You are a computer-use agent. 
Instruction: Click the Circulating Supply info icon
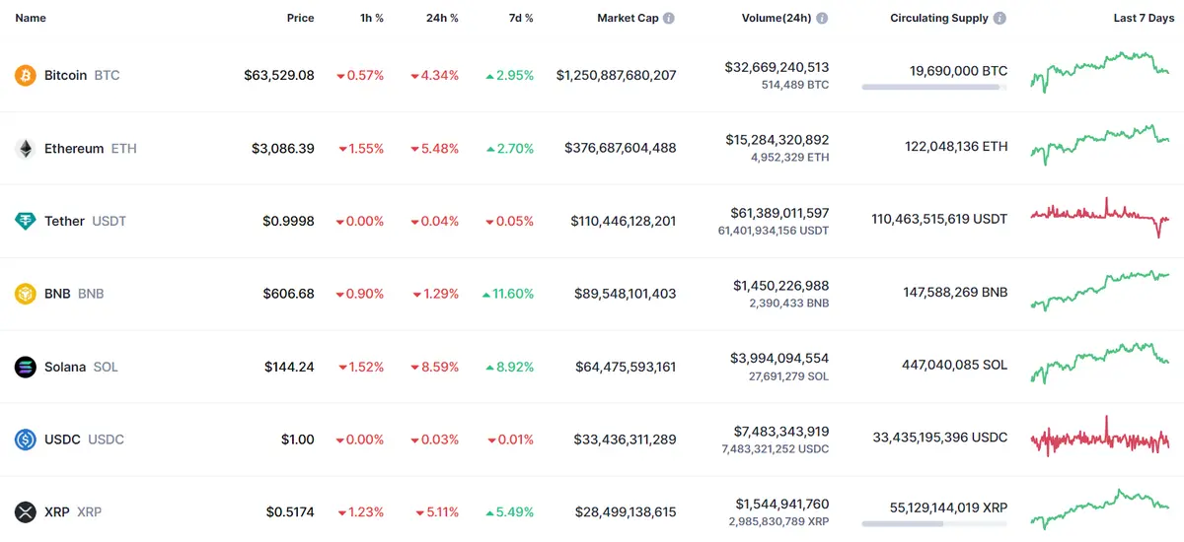pos(999,18)
